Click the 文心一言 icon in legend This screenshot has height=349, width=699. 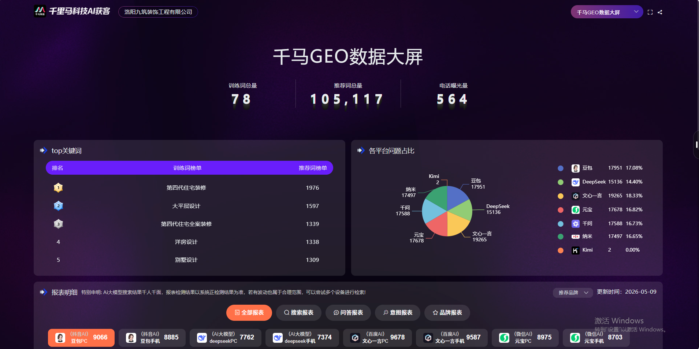pyautogui.click(x=576, y=196)
